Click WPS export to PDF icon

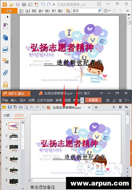click(15, 107)
